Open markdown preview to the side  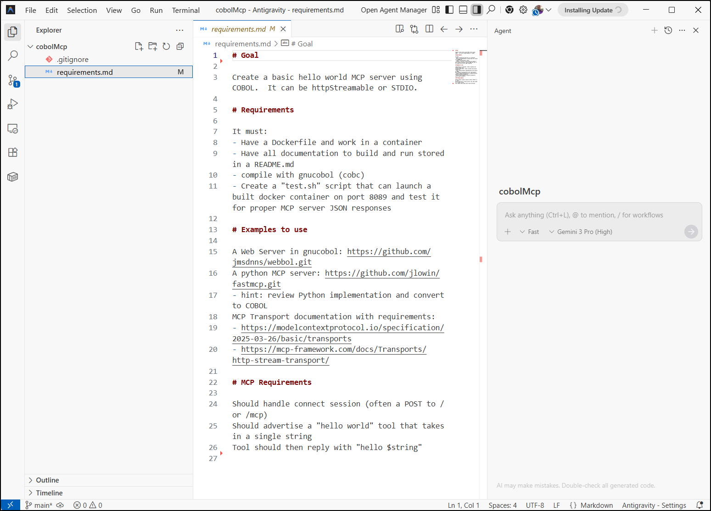pyautogui.click(x=399, y=29)
